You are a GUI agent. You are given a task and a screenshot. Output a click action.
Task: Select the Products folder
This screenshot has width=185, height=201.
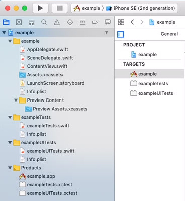(57, 168)
